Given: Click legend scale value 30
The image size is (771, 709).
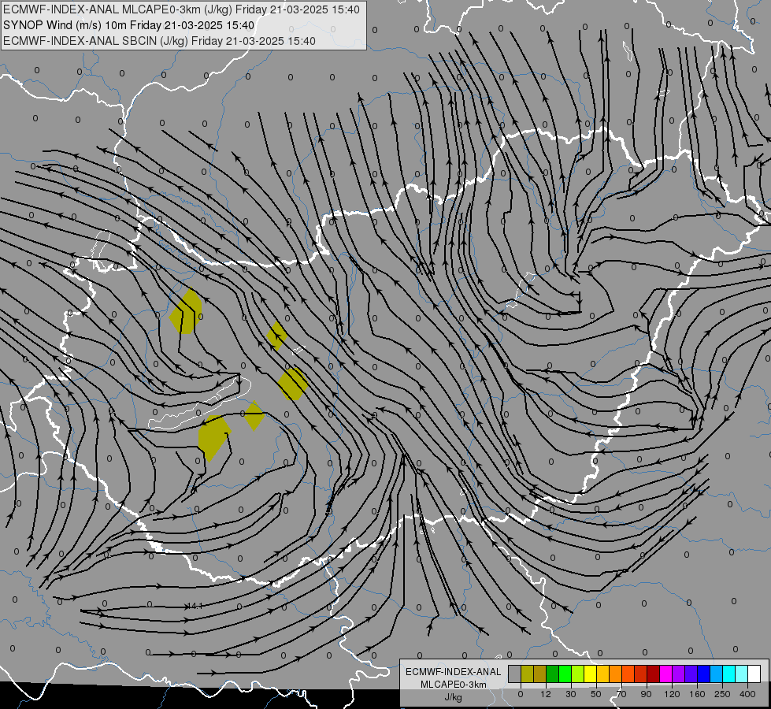Looking at the screenshot, I should pos(571,694).
